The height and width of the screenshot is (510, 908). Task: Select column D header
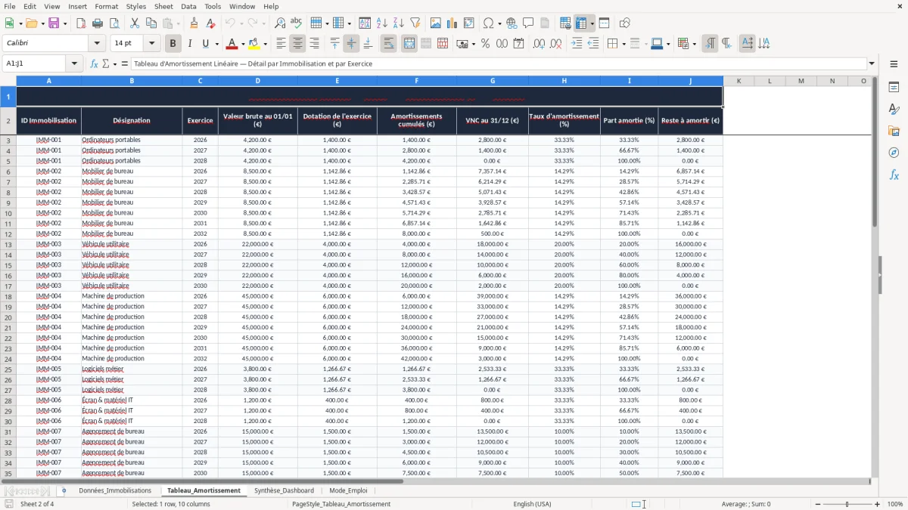click(x=257, y=81)
